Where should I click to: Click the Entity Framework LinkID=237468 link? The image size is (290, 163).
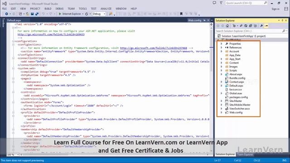tap(154, 48)
